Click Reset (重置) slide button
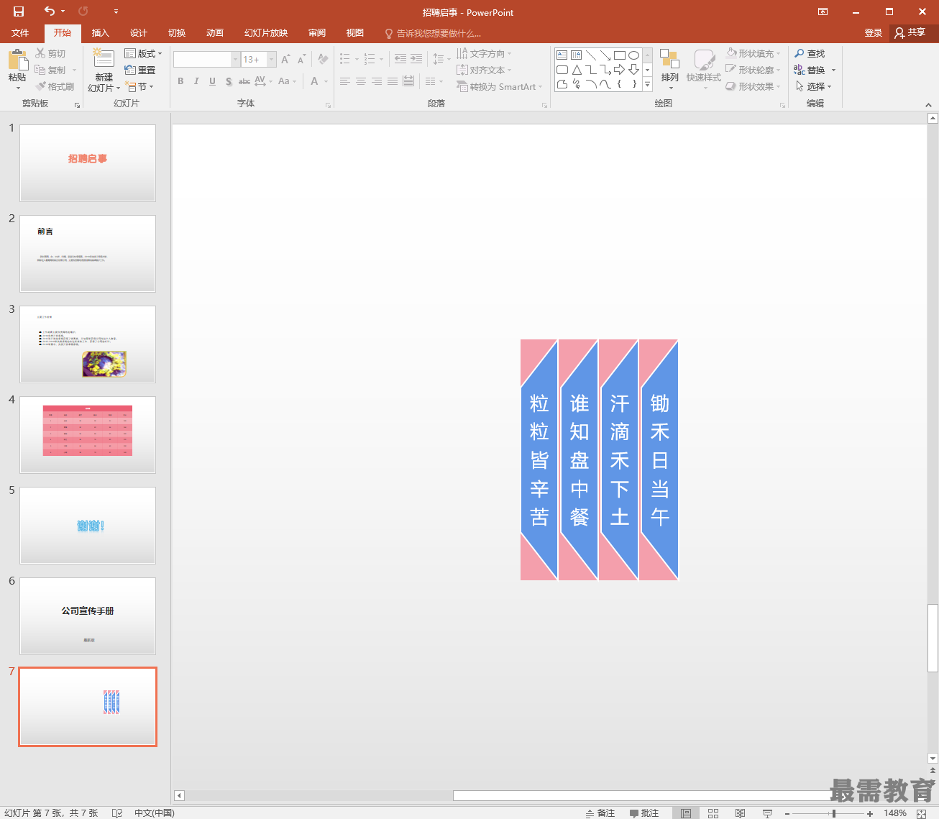This screenshot has height=819, width=939. [139, 70]
